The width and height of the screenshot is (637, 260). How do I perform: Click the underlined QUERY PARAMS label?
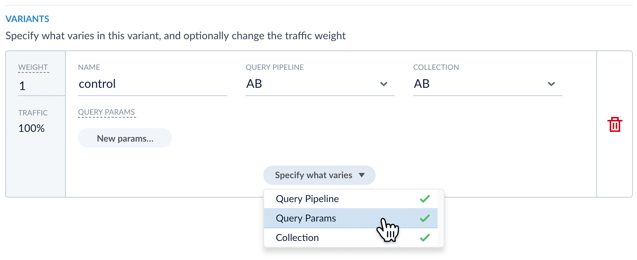(x=107, y=112)
